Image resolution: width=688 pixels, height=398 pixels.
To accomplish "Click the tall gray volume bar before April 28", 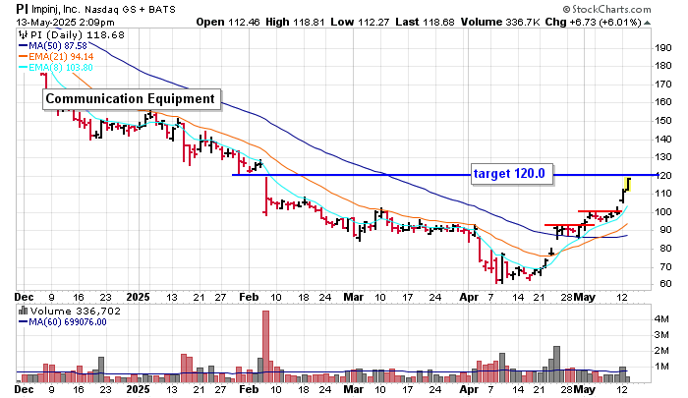I will pyautogui.click(x=557, y=365).
